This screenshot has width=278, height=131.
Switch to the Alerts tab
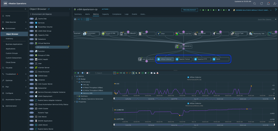pos(87,14)
